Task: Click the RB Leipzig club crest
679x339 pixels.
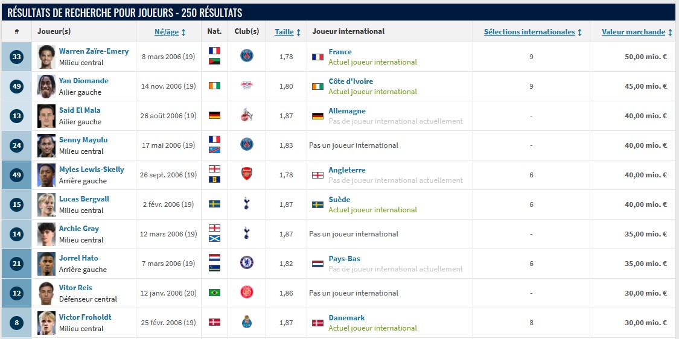Action: 247,86
